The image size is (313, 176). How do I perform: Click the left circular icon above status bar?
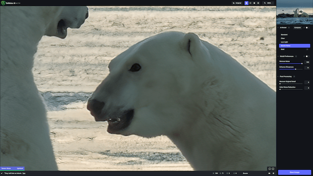click(270, 169)
